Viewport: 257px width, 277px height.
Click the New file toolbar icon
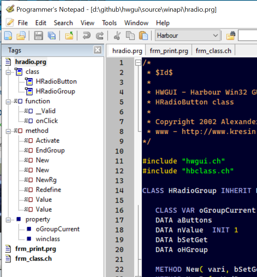(8, 36)
